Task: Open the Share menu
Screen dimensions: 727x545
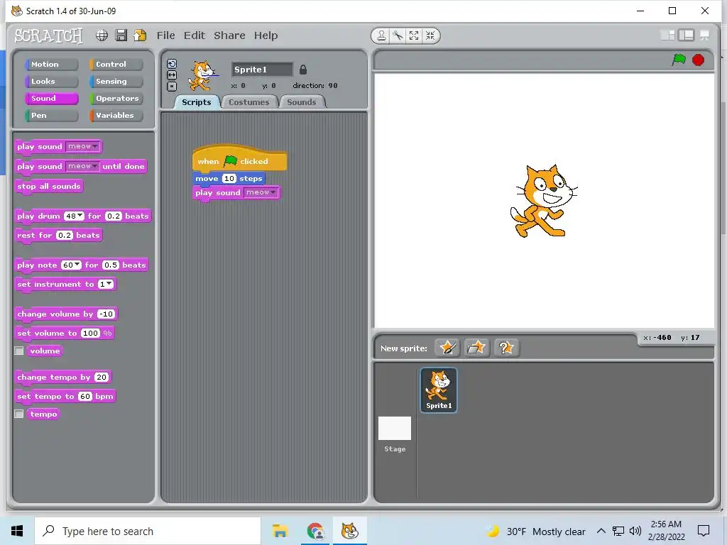Action: tap(229, 35)
